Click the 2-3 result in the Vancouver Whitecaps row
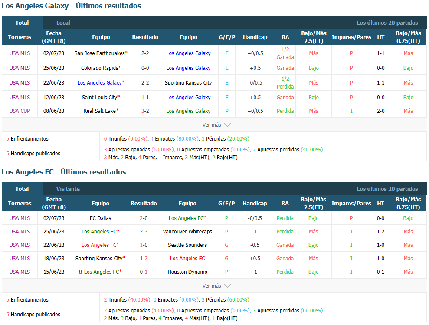Viewport: 429px width, 325px height. click(x=144, y=232)
